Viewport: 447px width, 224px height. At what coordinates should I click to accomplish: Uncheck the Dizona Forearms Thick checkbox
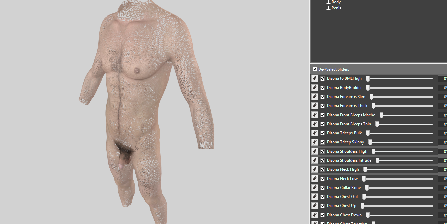[x=323, y=106]
